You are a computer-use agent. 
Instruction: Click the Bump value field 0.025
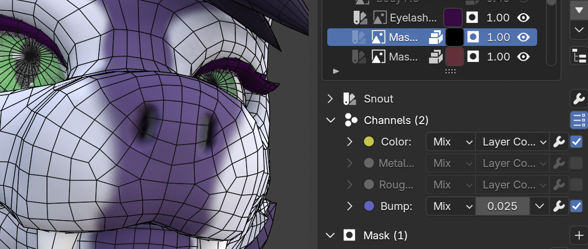(502, 207)
